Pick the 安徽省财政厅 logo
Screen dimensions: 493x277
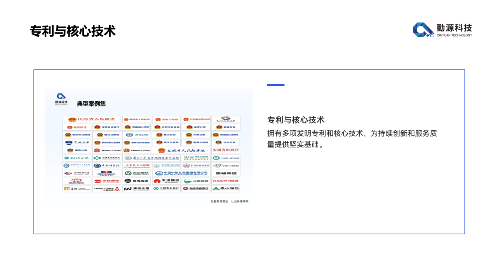pos(226,150)
